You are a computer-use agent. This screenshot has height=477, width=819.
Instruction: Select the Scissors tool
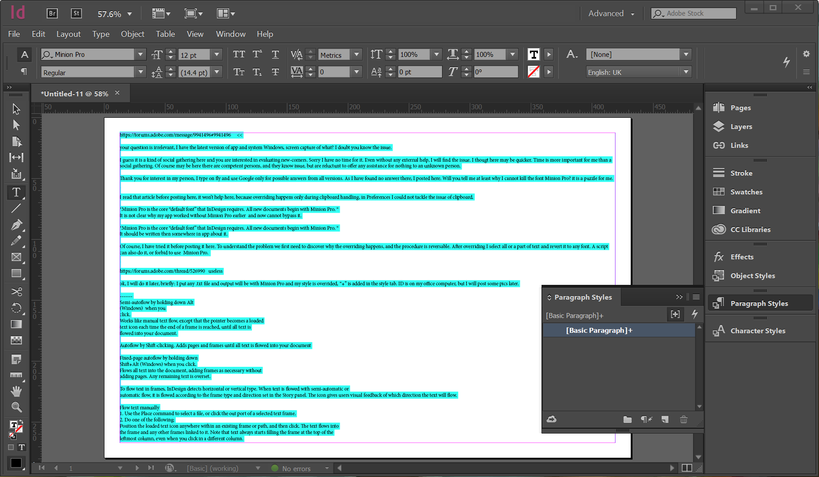pos(16,292)
